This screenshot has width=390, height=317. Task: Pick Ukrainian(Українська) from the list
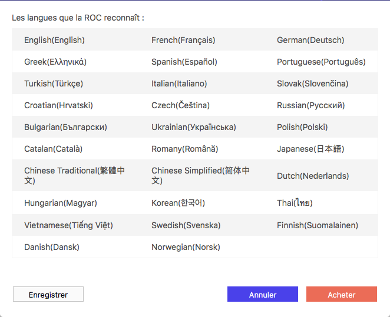click(x=194, y=127)
